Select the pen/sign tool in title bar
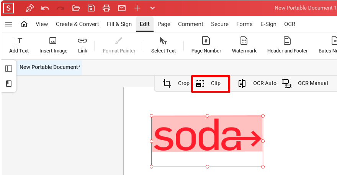This screenshot has width=337, height=175. coord(29,8)
